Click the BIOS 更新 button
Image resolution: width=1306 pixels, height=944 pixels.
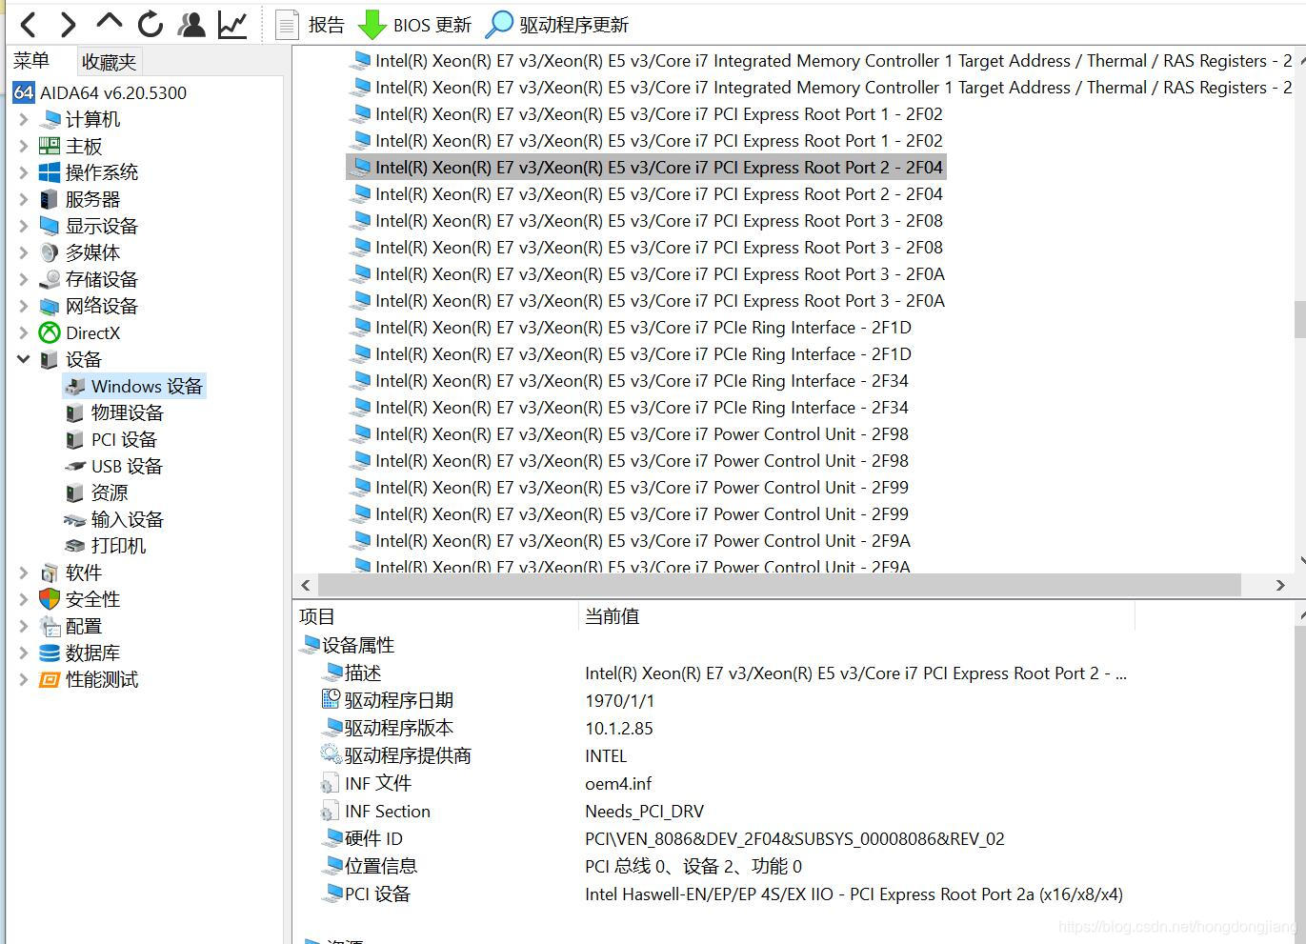click(x=415, y=25)
